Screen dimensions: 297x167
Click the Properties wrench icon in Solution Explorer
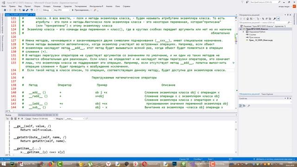(x=274, y=19)
